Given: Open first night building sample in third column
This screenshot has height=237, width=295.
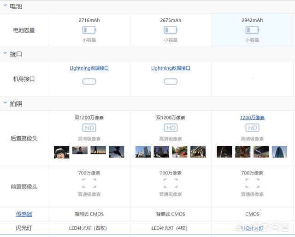Looking at the screenshot, I should click(x=224, y=152).
